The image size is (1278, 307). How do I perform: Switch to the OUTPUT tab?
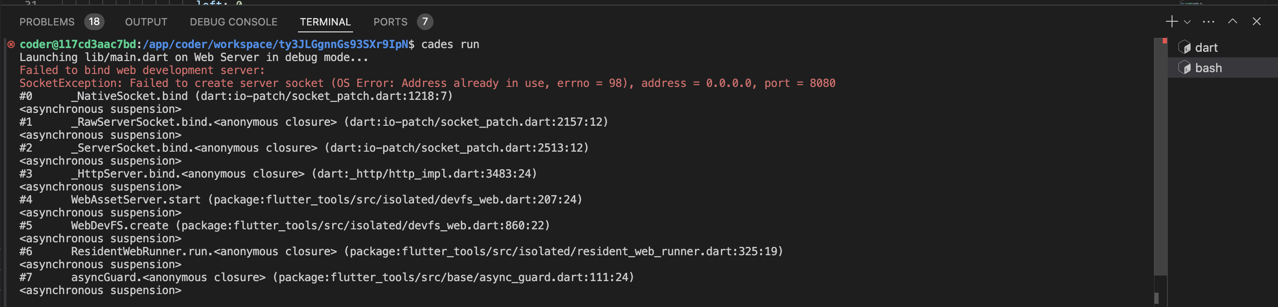146,22
